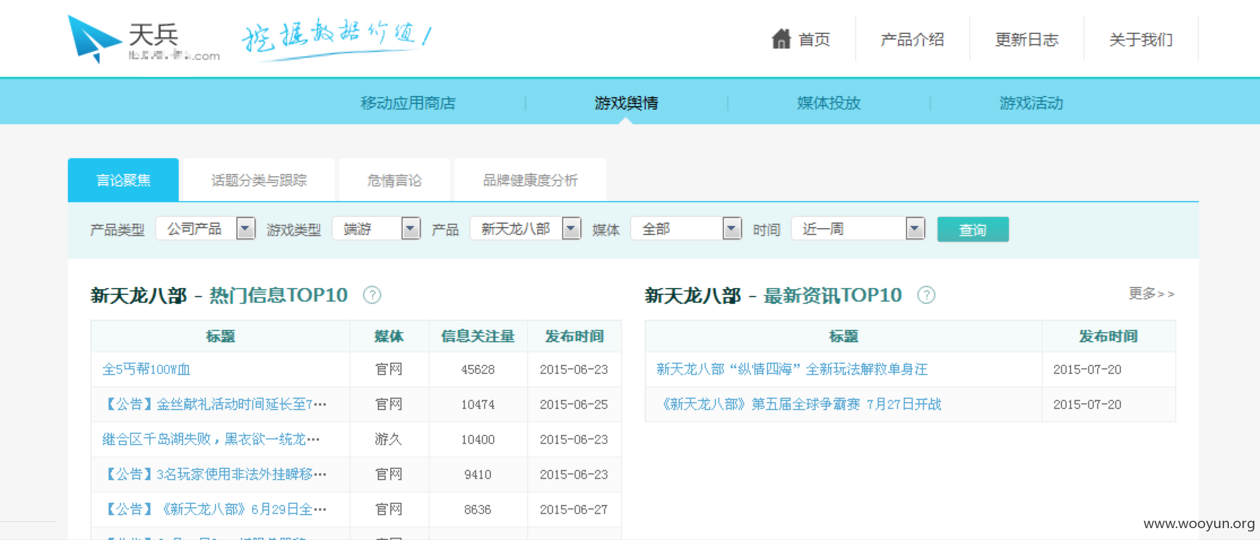Click the 10474 attention value
This screenshot has width=1260, height=540.
pos(478,404)
